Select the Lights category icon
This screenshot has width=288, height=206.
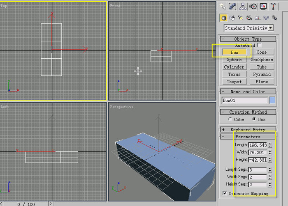pyautogui.click(x=240, y=18)
